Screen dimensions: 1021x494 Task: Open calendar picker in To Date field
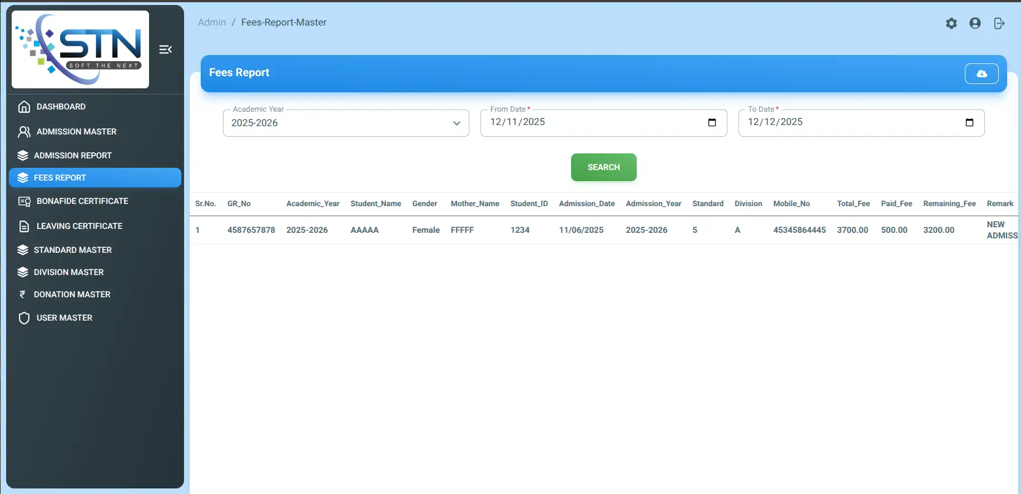(969, 122)
